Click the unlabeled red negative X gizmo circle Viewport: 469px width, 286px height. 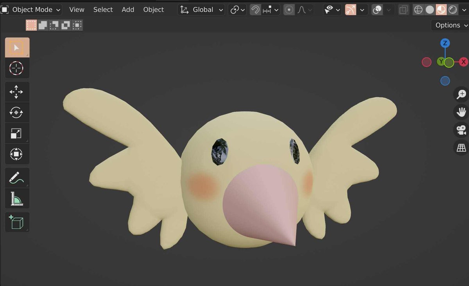(x=426, y=62)
